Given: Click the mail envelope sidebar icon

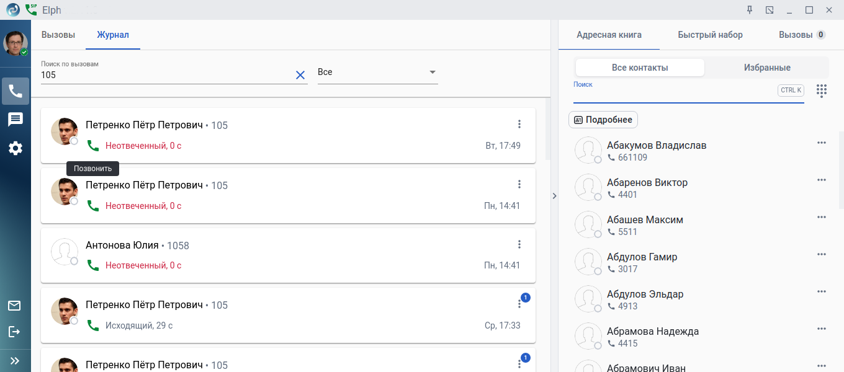Looking at the screenshot, I should tap(14, 306).
